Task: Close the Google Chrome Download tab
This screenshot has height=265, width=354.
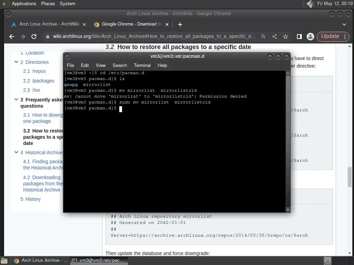Action: [x=167, y=24]
